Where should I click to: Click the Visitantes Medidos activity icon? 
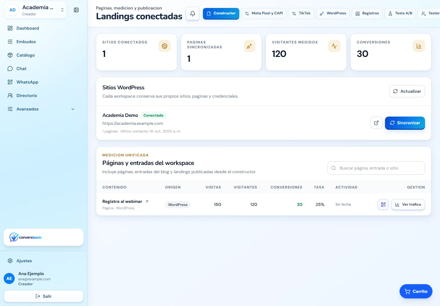pos(334,46)
